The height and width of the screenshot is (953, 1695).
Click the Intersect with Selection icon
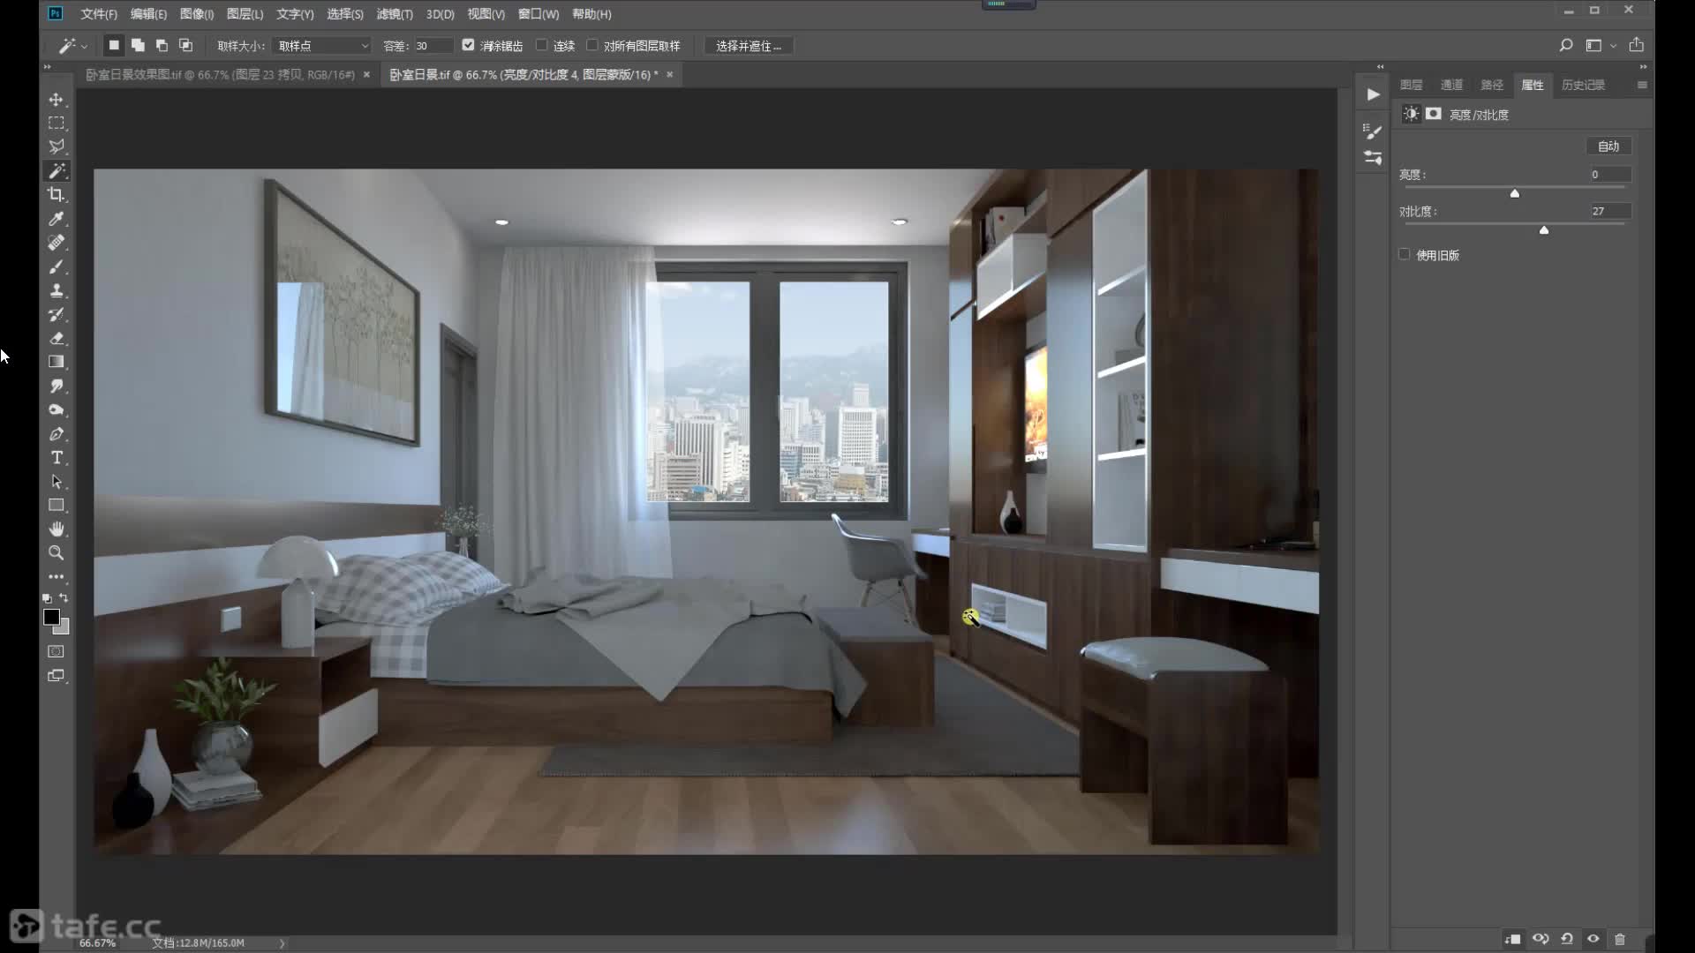[x=185, y=45]
